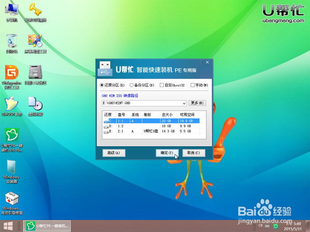Launch the U帮忙PE一键装机 V6.16 desktop icon
Image resolution: width=310 pixels, height=232 pixels.
tap(12, 140)
